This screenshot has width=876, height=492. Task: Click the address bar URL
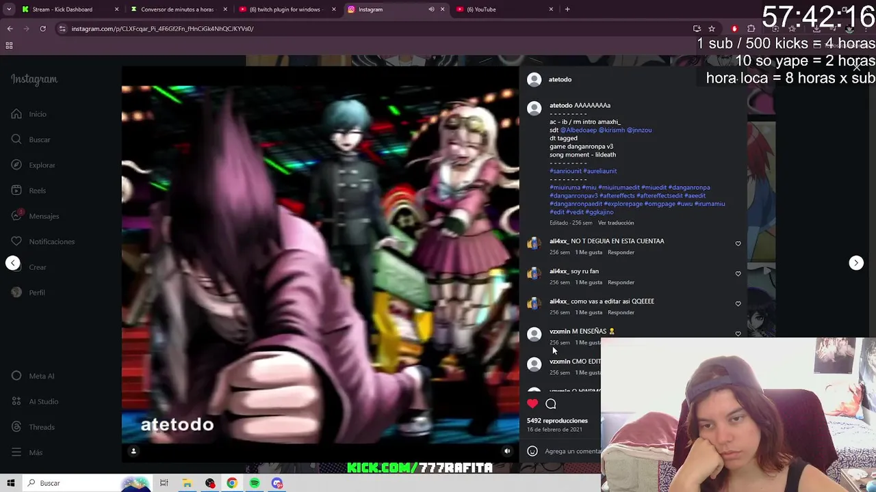tap(163, 29)
